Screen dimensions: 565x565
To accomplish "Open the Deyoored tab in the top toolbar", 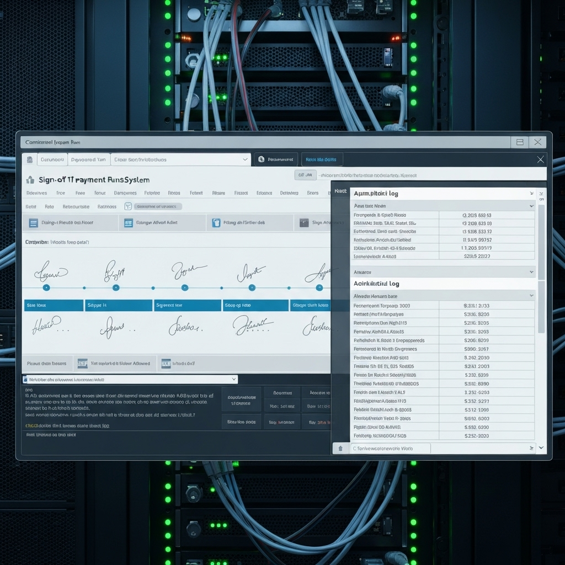I will point(88,159).
